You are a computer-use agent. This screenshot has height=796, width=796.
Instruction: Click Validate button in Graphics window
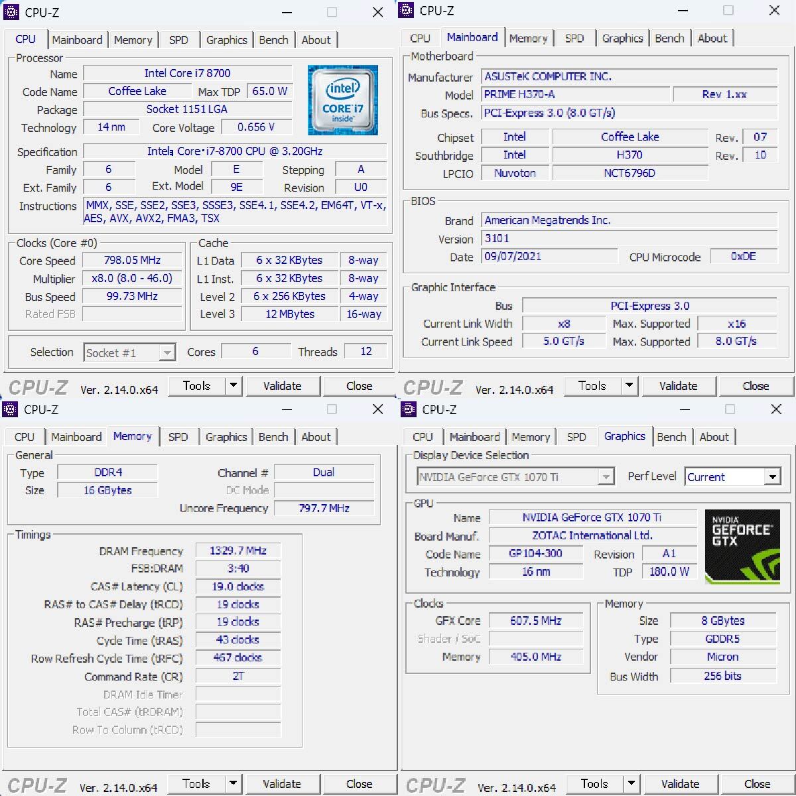pos(680,783)
